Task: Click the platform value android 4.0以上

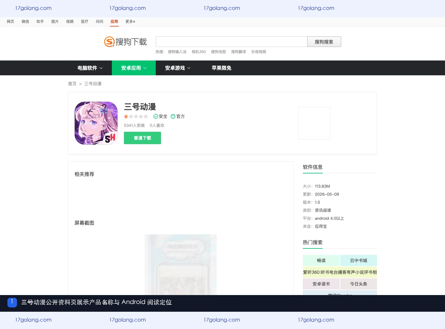Action: tap(329, 218)
